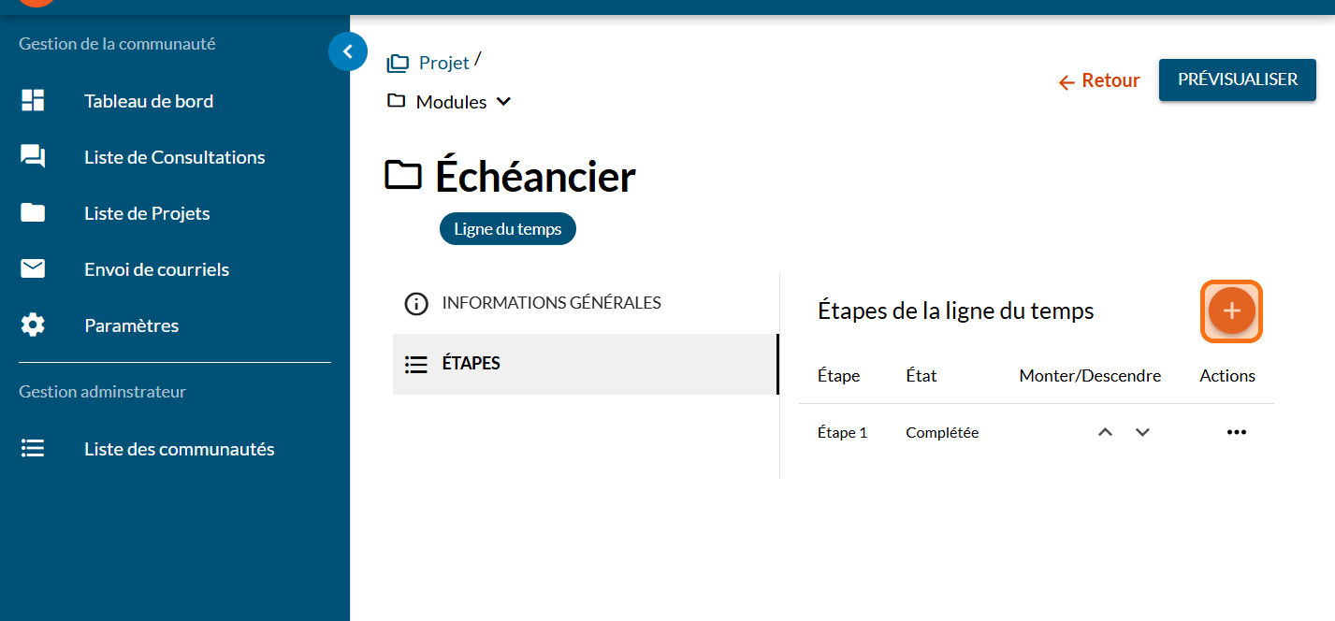
Task: Go to Liste de Consultations
Action: tap(174, 157)
